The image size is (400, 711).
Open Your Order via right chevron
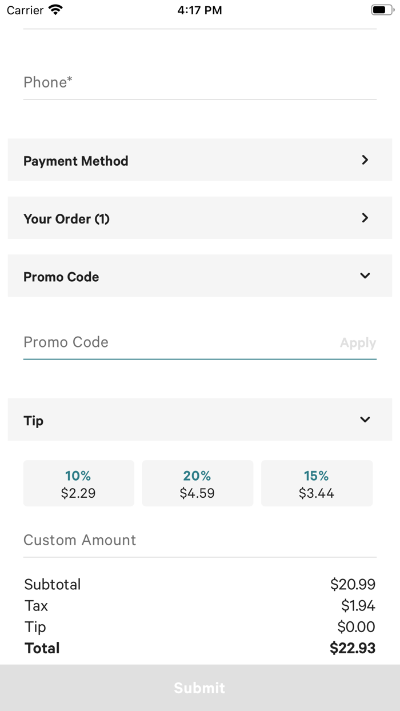click(365, 218)
